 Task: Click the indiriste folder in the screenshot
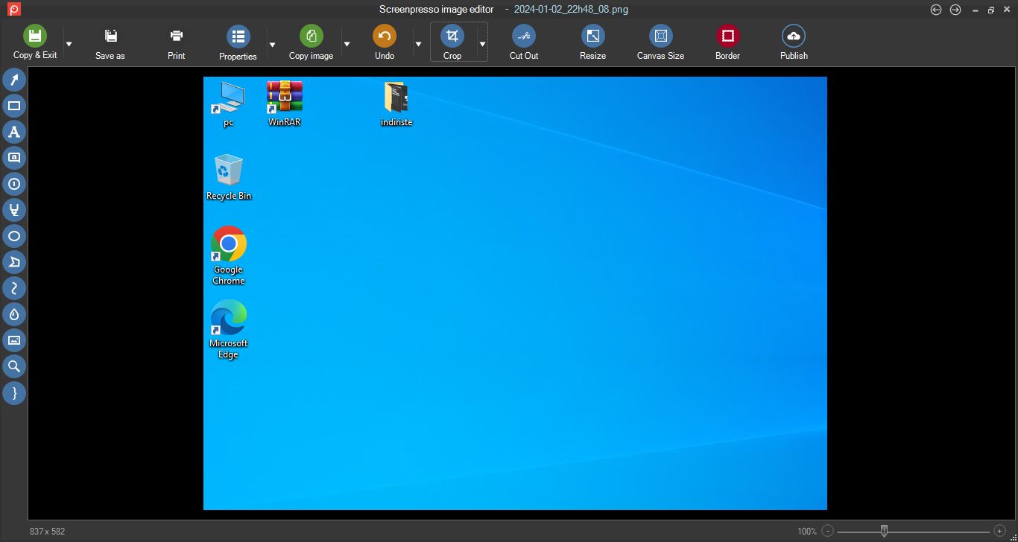click(396, 103)
